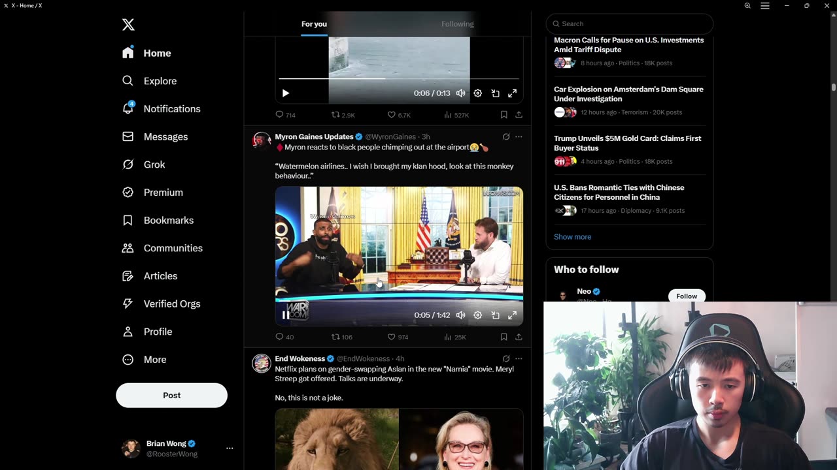Open Myron Gaines Updates avatar
The height and width of the screenshot is (470, 837).
pyautogui.click(x=262, y=141)
